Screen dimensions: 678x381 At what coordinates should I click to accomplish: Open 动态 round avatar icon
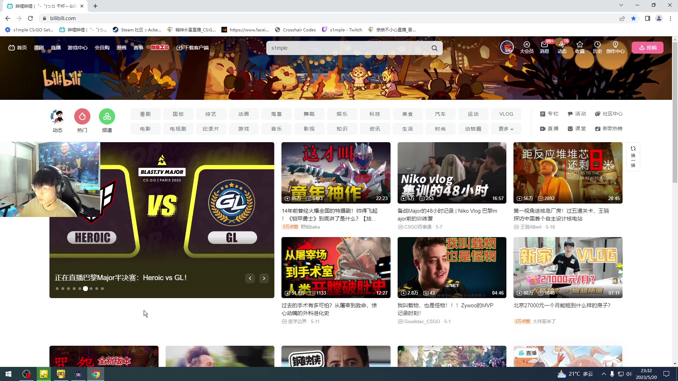58,116
